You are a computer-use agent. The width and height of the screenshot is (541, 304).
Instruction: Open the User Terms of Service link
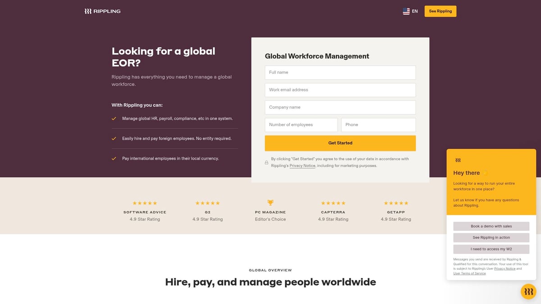tap(469, 273)
